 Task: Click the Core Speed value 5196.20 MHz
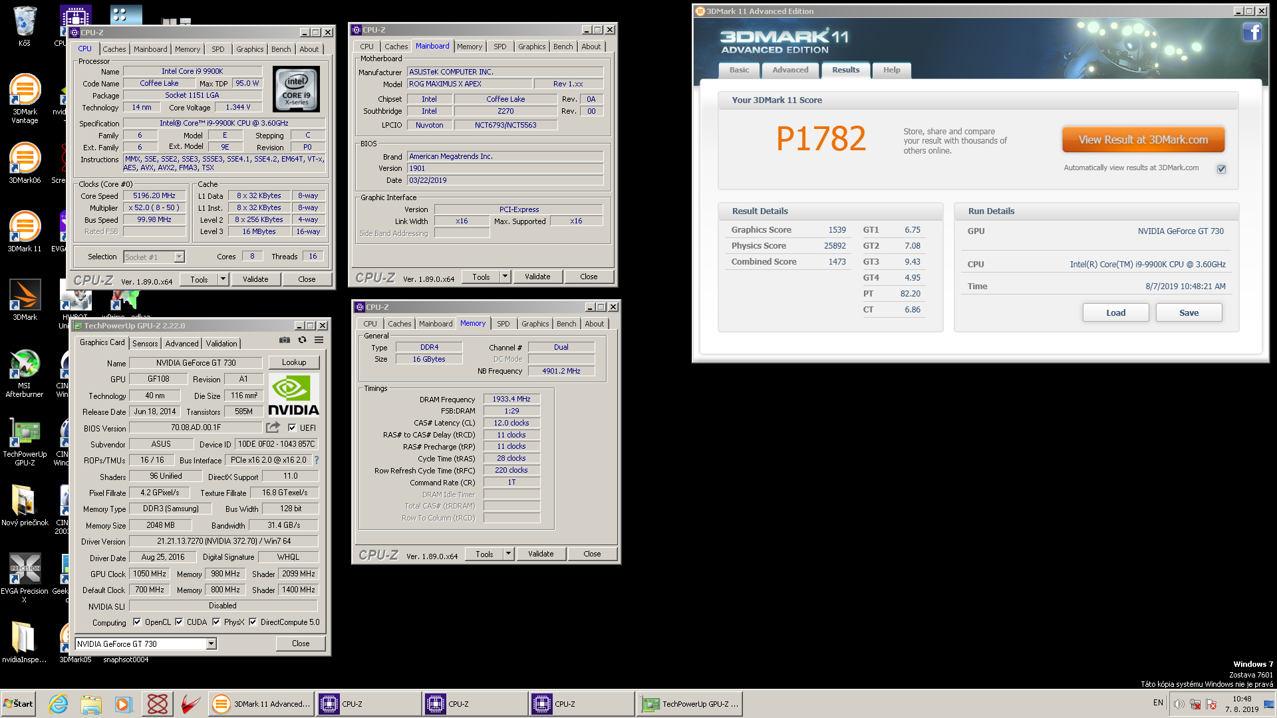(154, 196)
